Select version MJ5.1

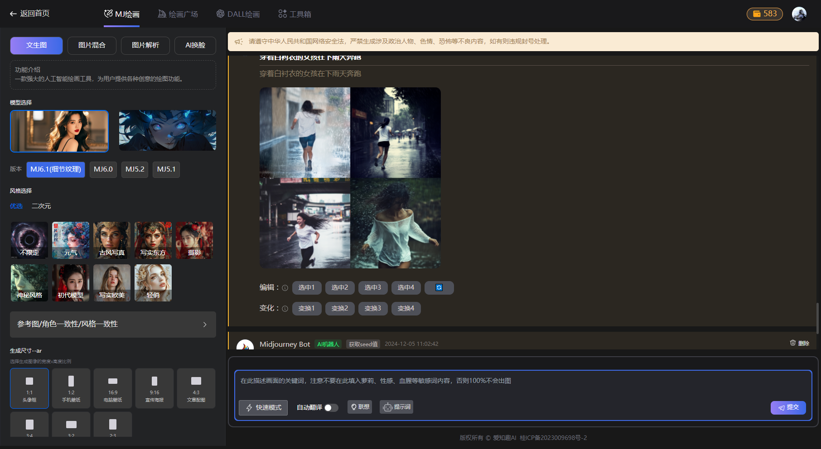point(166,169)
